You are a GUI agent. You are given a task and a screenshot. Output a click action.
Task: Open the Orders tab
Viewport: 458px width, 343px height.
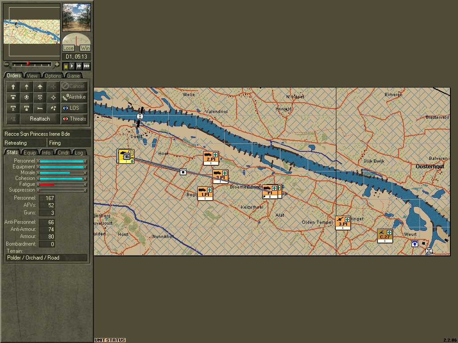coord(13,75)
